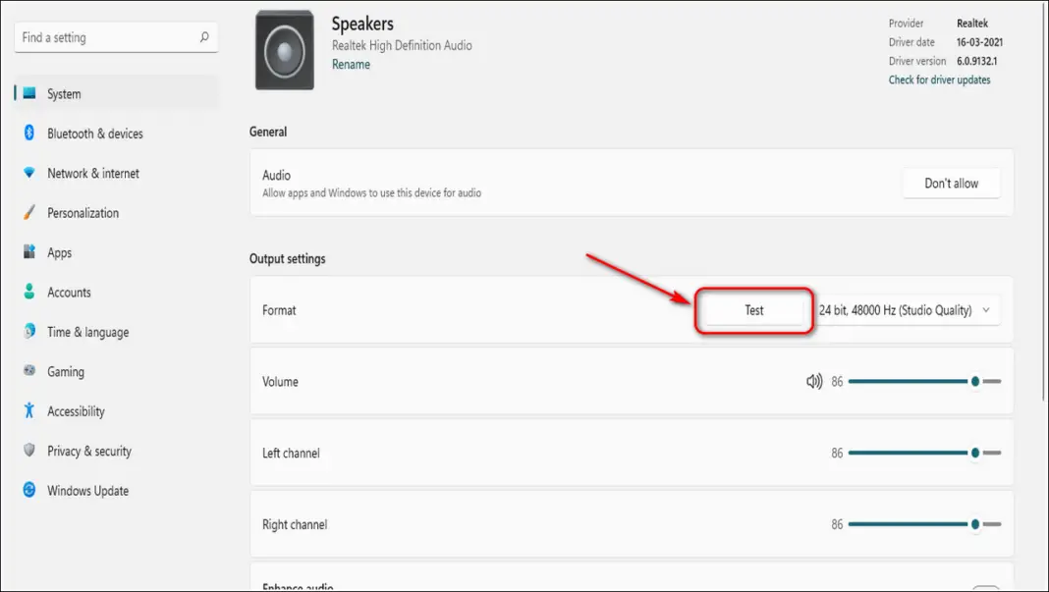This screenshot has height=592, width=1049.
Task: Click Don't allow for audio access
Action: pyautogui.click(x=950, y=183)
